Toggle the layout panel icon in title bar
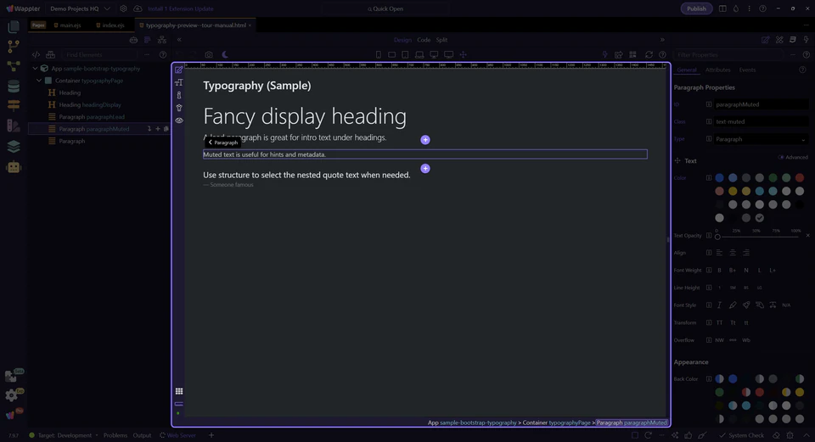The image size is (815, 442). pyautogui.click(x=722, y=8)
